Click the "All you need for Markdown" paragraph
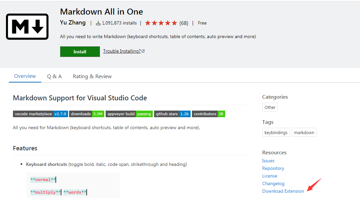Screen dimensions: 360x198 tap(106, 127)
